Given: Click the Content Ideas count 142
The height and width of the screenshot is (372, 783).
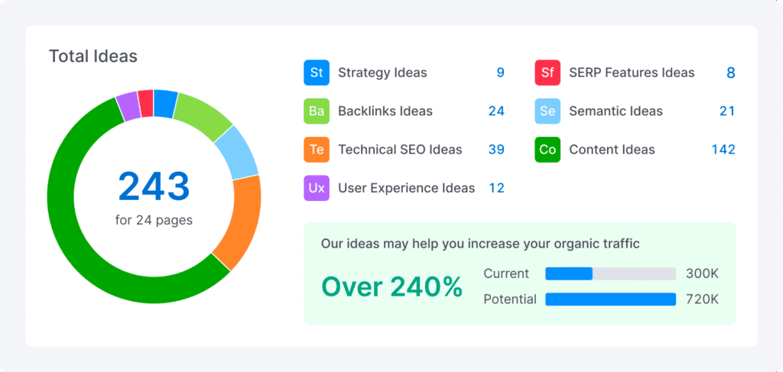Looking at the screenshot, I should (723, 150).
